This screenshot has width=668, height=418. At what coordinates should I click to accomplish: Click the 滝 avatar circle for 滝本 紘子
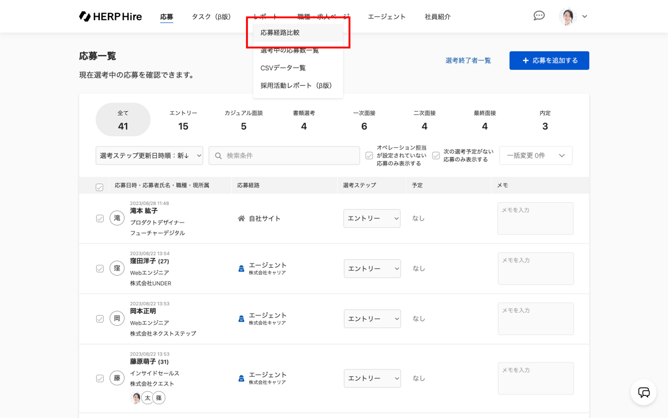117,218
